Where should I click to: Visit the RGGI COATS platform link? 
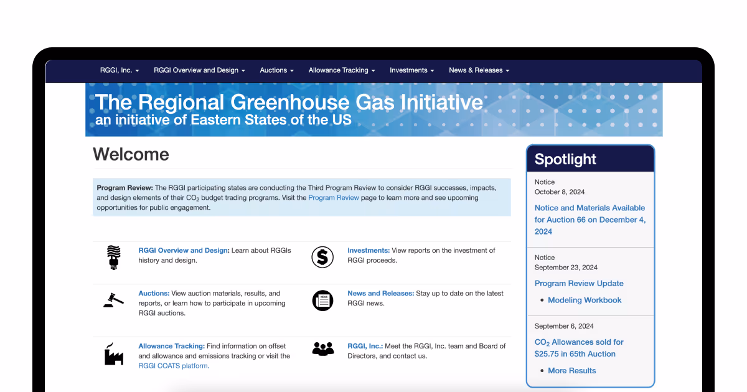174,366
